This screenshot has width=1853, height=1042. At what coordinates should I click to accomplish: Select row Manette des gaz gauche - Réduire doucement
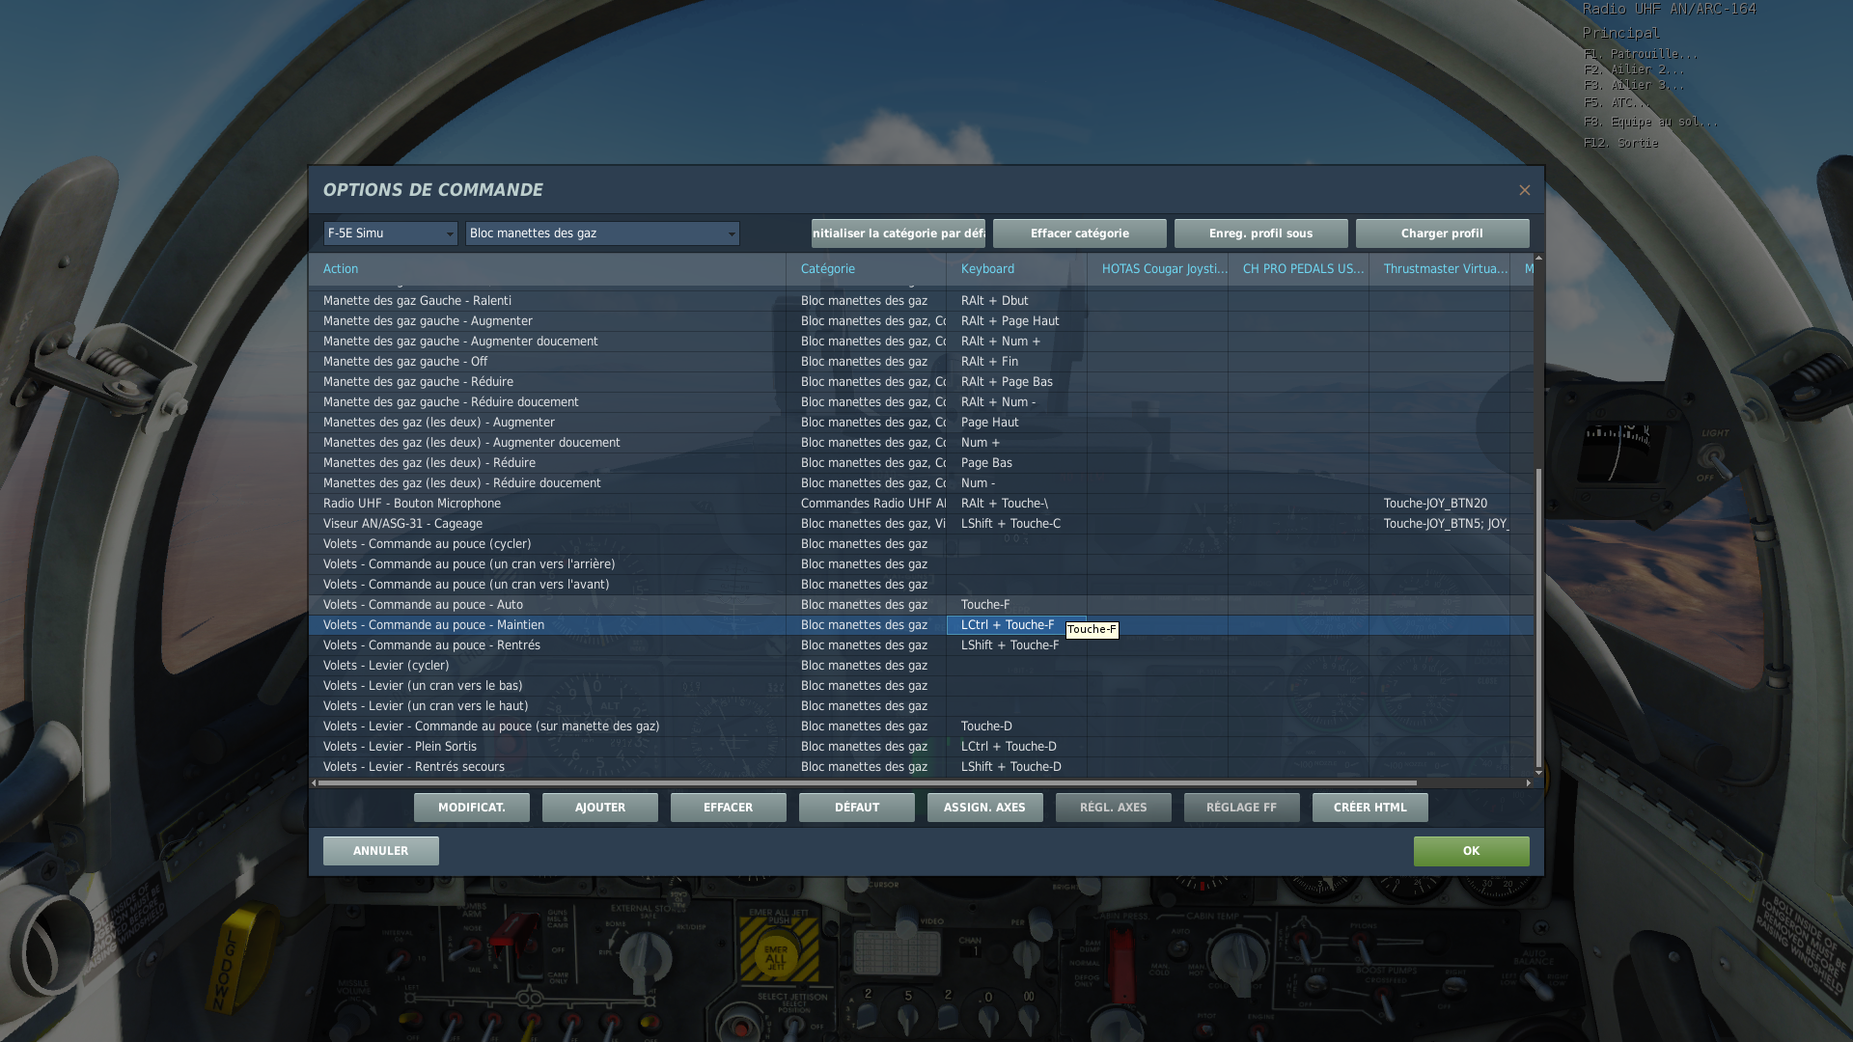tap(921, 402)
